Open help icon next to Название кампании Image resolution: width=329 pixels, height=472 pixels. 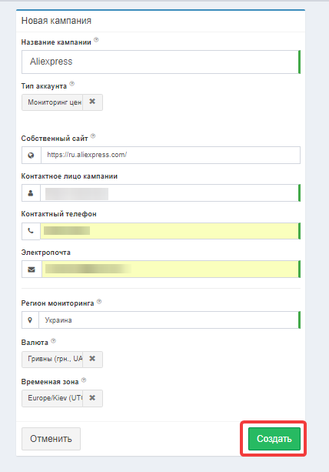(x=96, y=40)
